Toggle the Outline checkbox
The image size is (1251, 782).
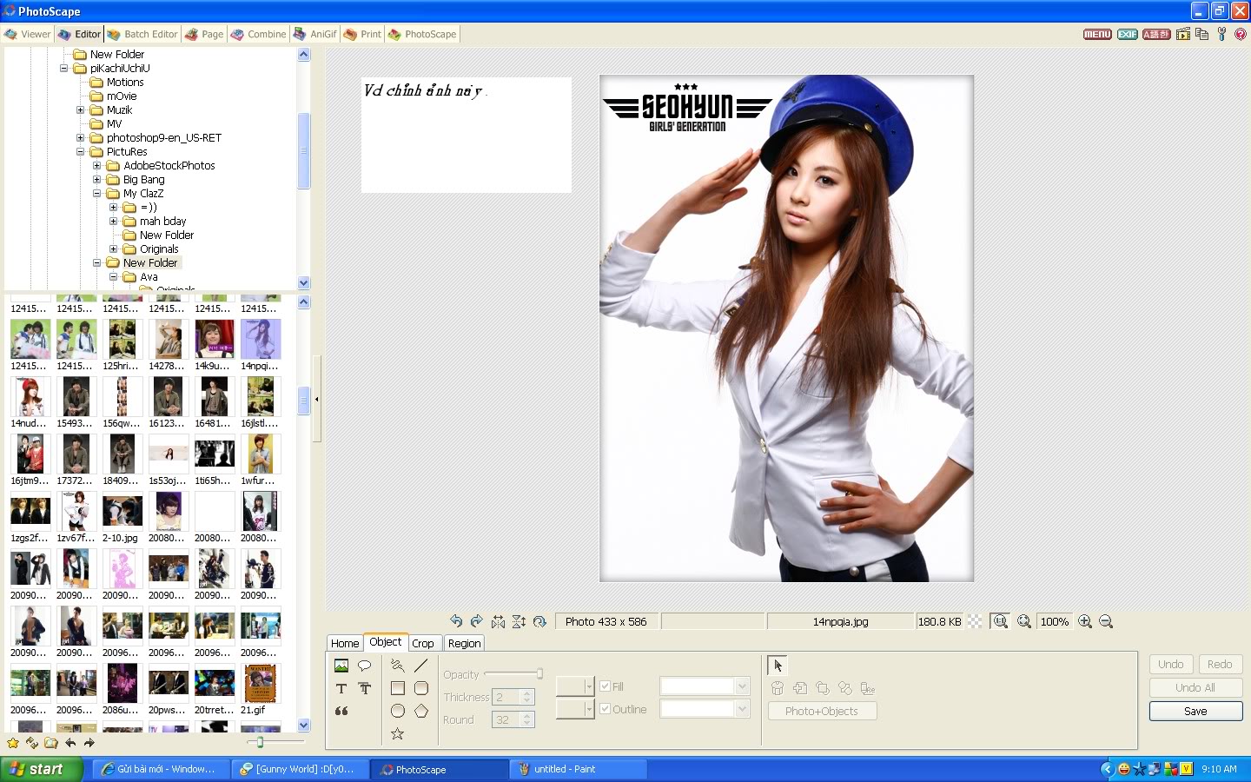tap(606, 709)
